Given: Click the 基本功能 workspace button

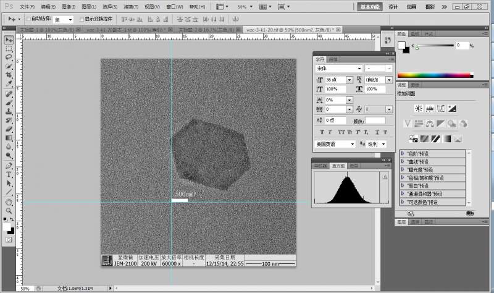Looking at the screenshot, I should point(371,7).
